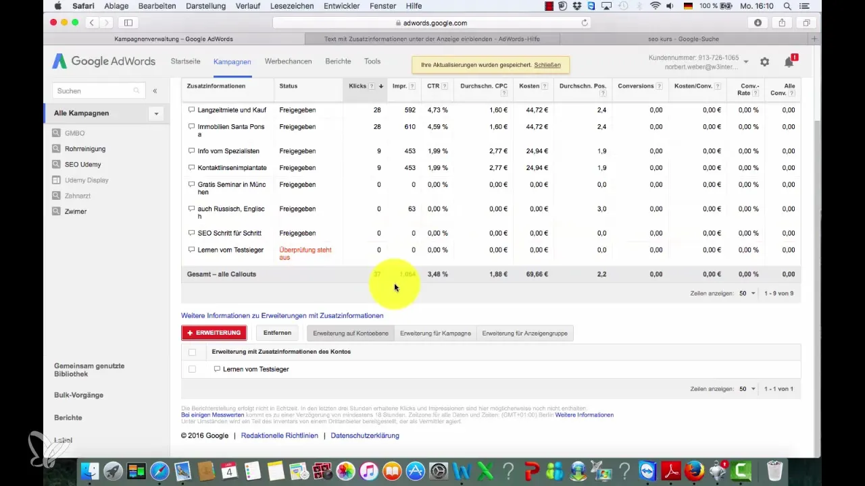Click the search magnifier in the Suchen box
865x486 pixels.
(137, 90)
